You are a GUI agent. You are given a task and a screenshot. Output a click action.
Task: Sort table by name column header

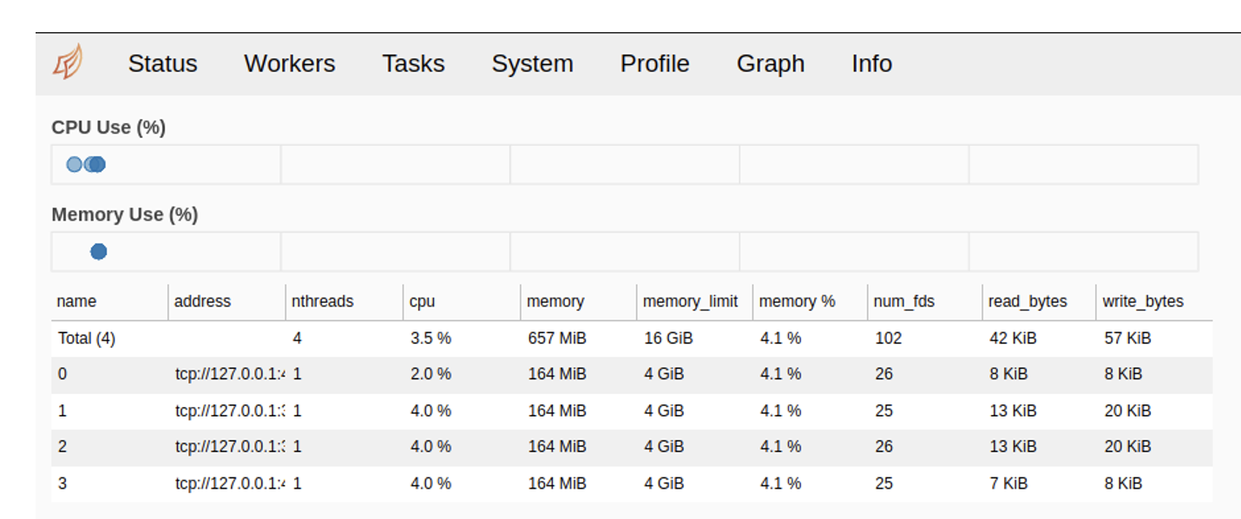pos(76,301)
